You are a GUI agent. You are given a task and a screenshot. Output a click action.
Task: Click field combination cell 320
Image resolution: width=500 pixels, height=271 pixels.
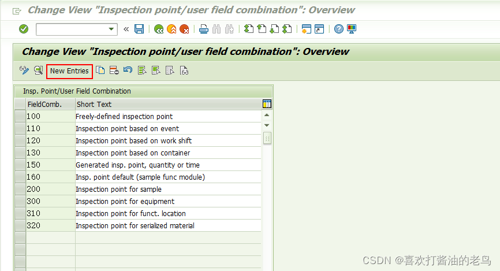(x=50, y=226)
